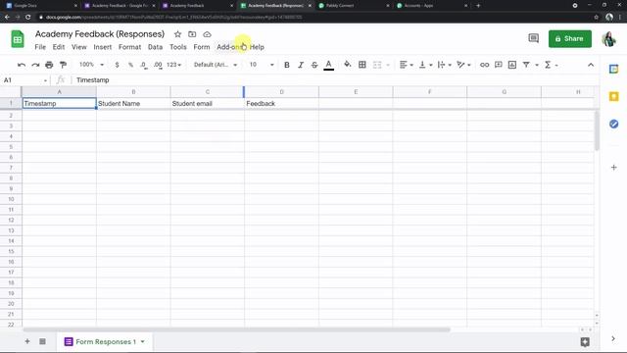Open the text color picker
627x353 pixels.
point(329,65)
